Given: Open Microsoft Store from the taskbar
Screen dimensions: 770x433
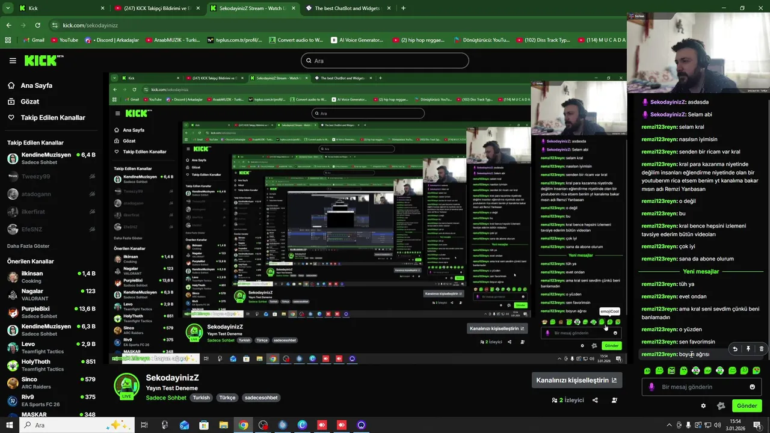Looking at the screenshot, I should pos(204,425).
